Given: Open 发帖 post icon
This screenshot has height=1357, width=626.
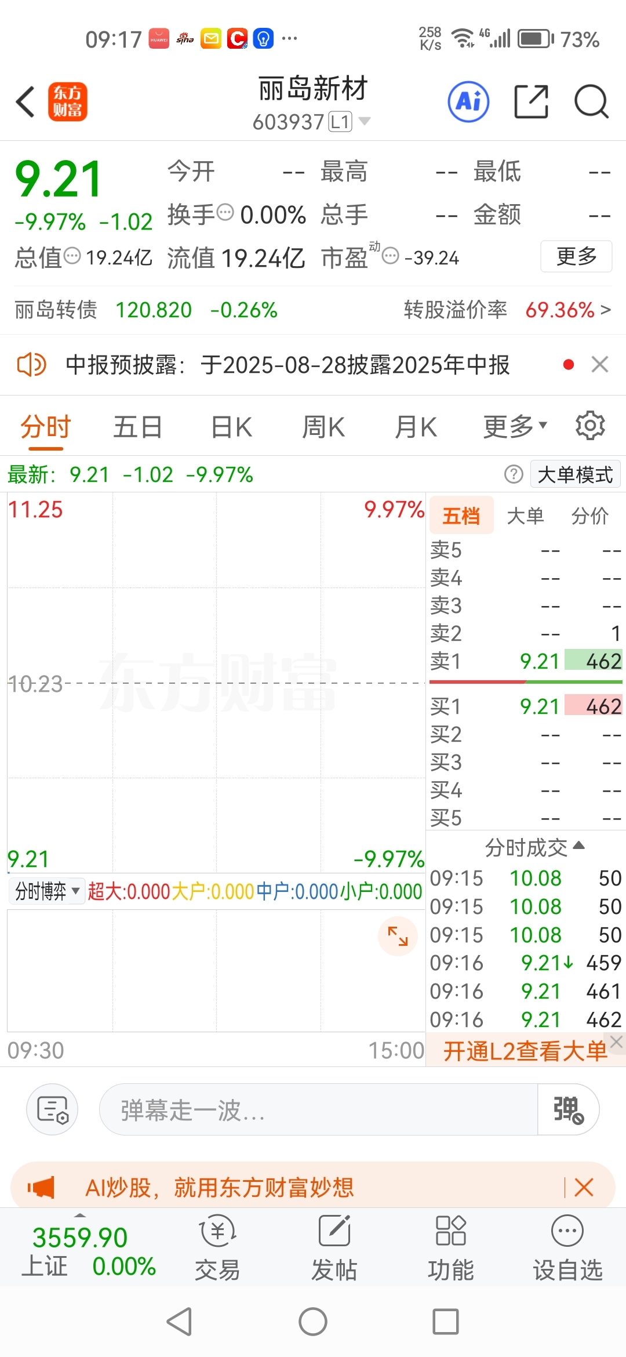Looking at the screenshot, I should [334, 1247].
